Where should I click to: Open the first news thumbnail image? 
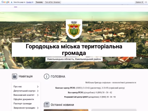pyautogui.click(x=66, y=110)
